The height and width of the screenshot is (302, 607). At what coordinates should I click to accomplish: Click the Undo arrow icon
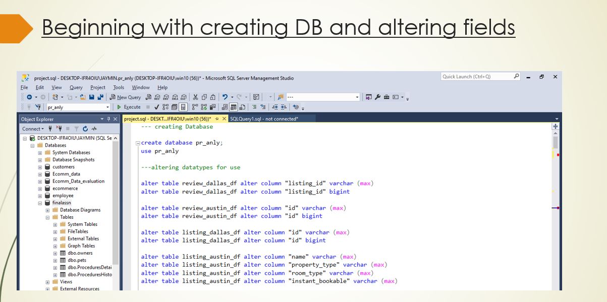click(x=225, y=97)
